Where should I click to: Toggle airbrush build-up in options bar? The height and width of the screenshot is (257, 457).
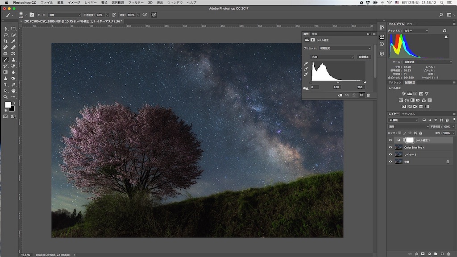145,15
